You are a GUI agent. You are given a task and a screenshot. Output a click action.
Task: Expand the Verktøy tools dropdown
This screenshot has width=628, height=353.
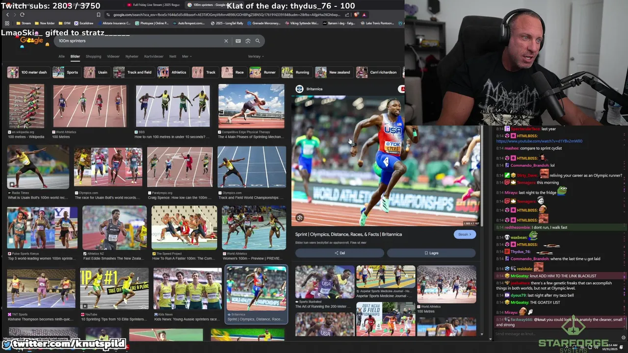[256, 56]
